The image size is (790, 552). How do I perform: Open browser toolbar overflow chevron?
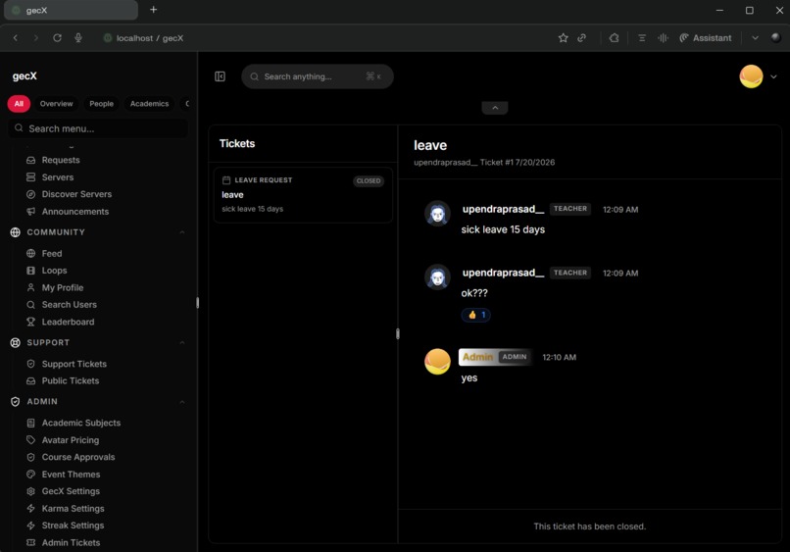(x=755, y=38)
